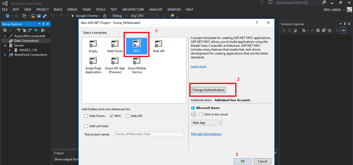Open the TOOLS menu
353x165 pixels.
click(x=100, y=10)
